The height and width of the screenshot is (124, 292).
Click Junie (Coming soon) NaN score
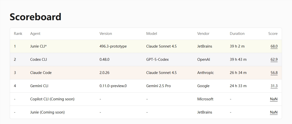point(273,112)
